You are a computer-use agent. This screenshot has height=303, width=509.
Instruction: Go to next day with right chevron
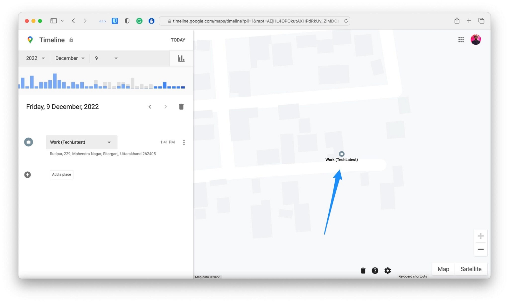pyautogui.click(x=165, y=107)
